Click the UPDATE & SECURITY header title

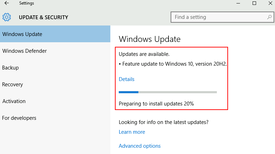click(x=43, y=17)
